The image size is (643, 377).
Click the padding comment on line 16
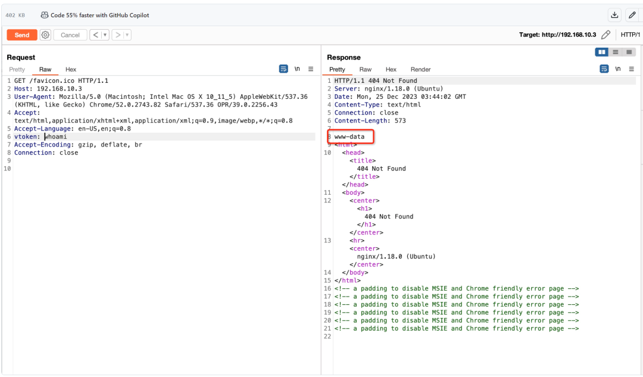pyautogui.click(x=457, y=289)
